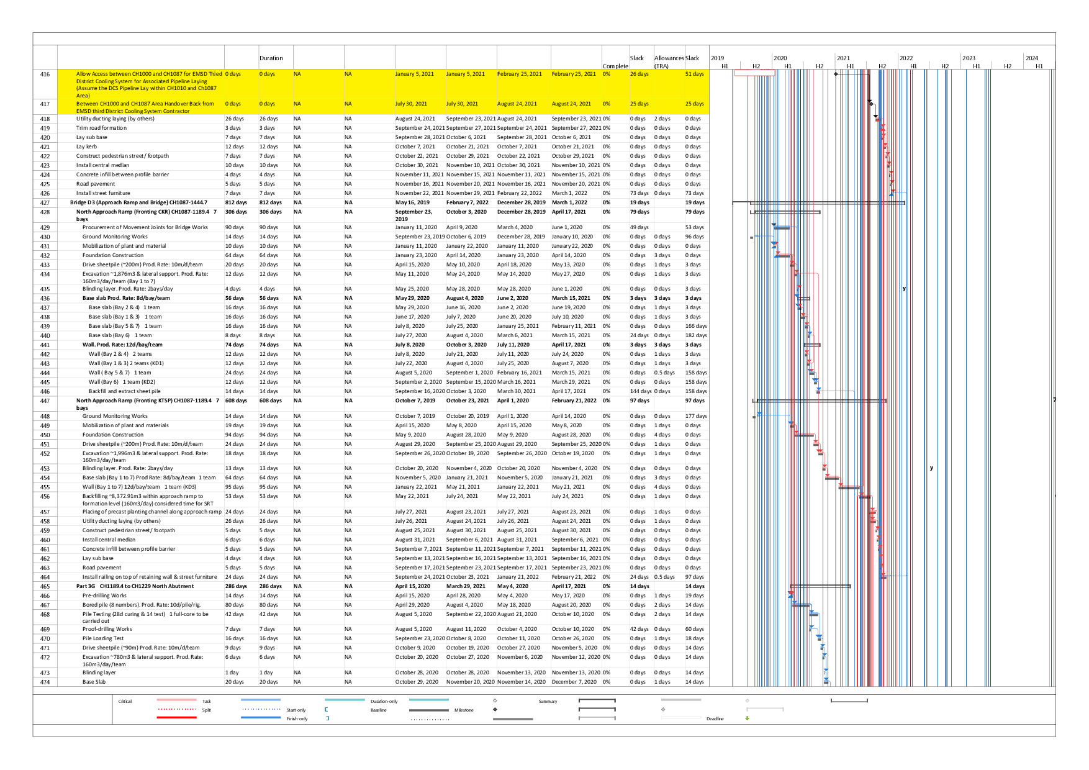
Task: Click the 'February 7, 2022' finish date
Action: pos(467,202)
